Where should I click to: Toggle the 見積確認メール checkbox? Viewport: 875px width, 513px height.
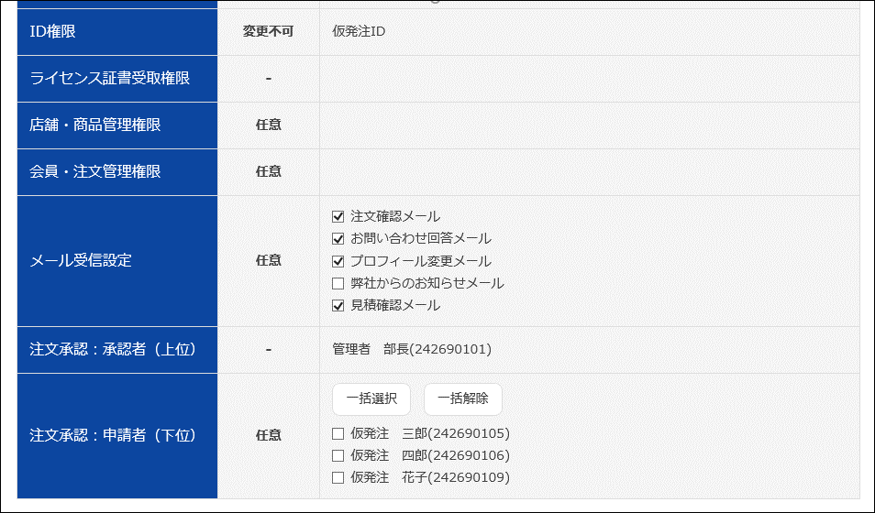pyautogui.click(x=338, y=305)
